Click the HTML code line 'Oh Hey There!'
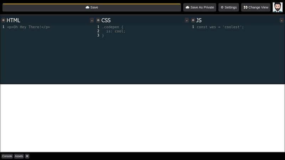The width and height of the screenshot is (285, 160). pyautogui.click(x=28, y=27)
